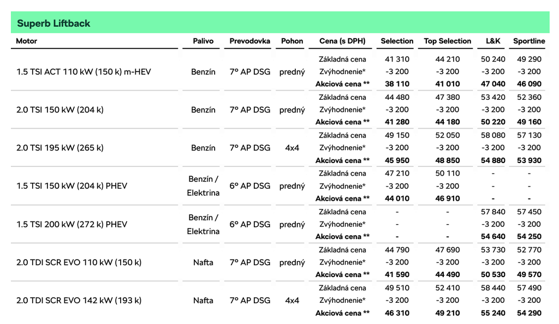Viewport: 559px width, 324px height.
Task: Select the 1.5 TSI 200 kW PHEV engine
Action: [x=72, y=224]
